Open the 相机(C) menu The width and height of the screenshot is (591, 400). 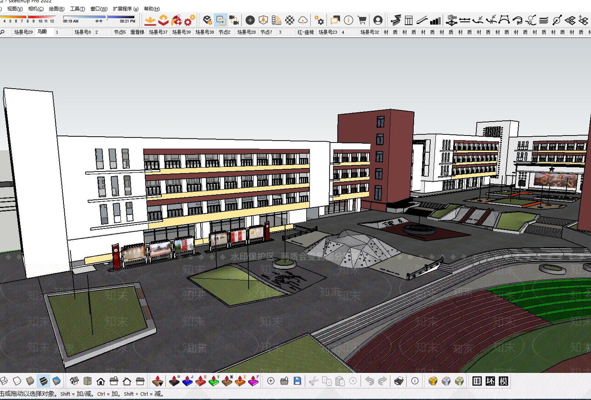click(36, 9)
